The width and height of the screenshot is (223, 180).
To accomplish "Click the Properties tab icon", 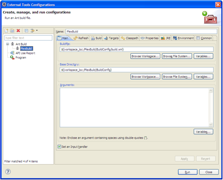I will coord(142,38).
